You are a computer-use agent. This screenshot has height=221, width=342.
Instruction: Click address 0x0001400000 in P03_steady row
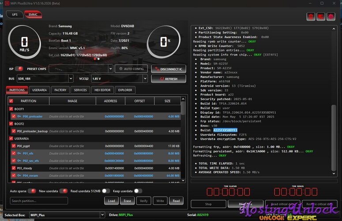click(114, 168)
